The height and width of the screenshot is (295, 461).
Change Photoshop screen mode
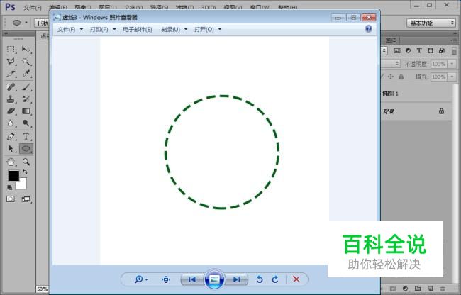click(26, 199)
